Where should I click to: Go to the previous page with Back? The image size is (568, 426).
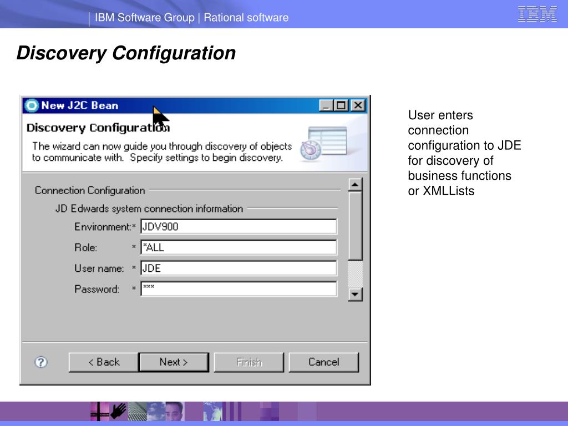pyautogui.click(x=104, y=362)
